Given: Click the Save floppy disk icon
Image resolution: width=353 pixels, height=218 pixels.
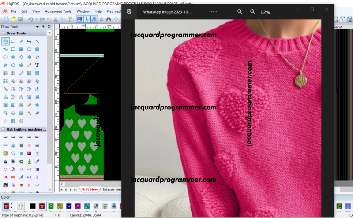Looking at the screenshot, I should pyautogui.click(x=20, y=19).
